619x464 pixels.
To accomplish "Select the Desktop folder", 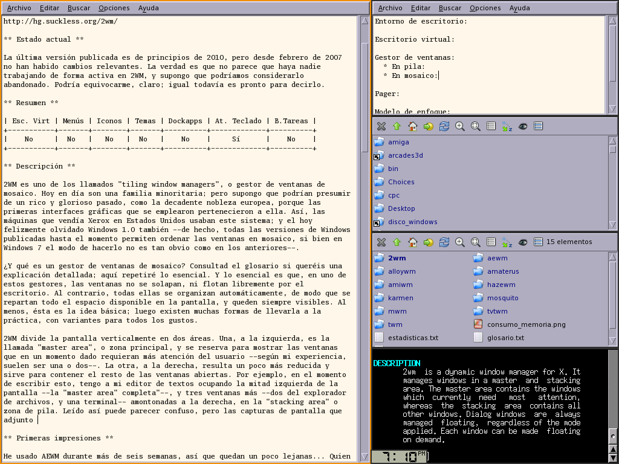I will click(395, 208).
